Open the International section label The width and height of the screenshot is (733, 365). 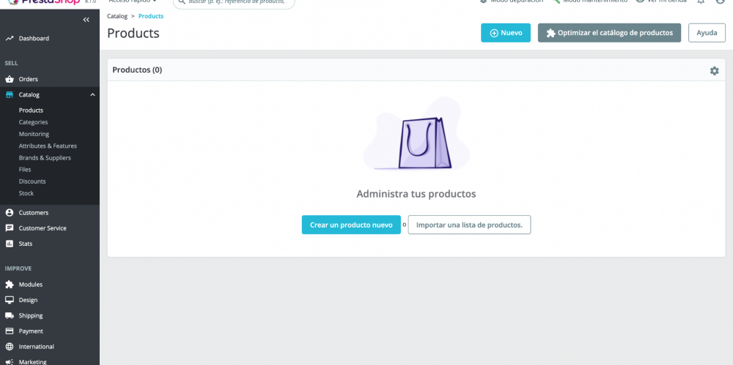point(37,347)
